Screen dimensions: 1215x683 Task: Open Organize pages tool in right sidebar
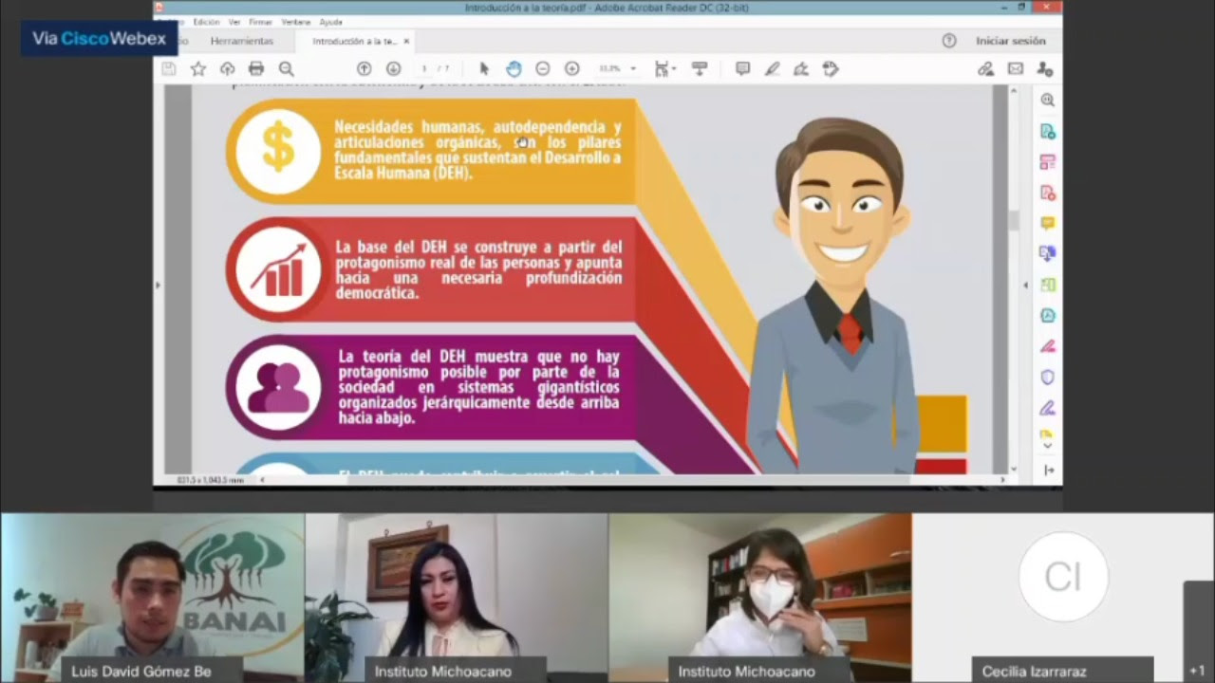click(1048, 162)
